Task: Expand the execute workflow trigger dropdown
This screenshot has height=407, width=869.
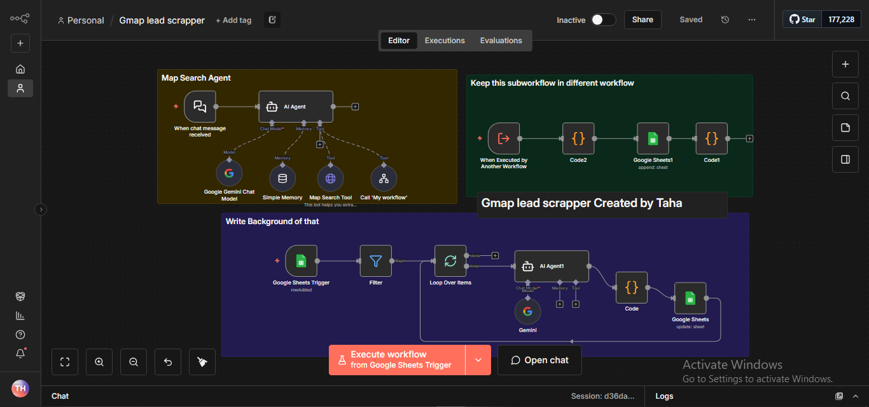Action: (x=478, y=360)
